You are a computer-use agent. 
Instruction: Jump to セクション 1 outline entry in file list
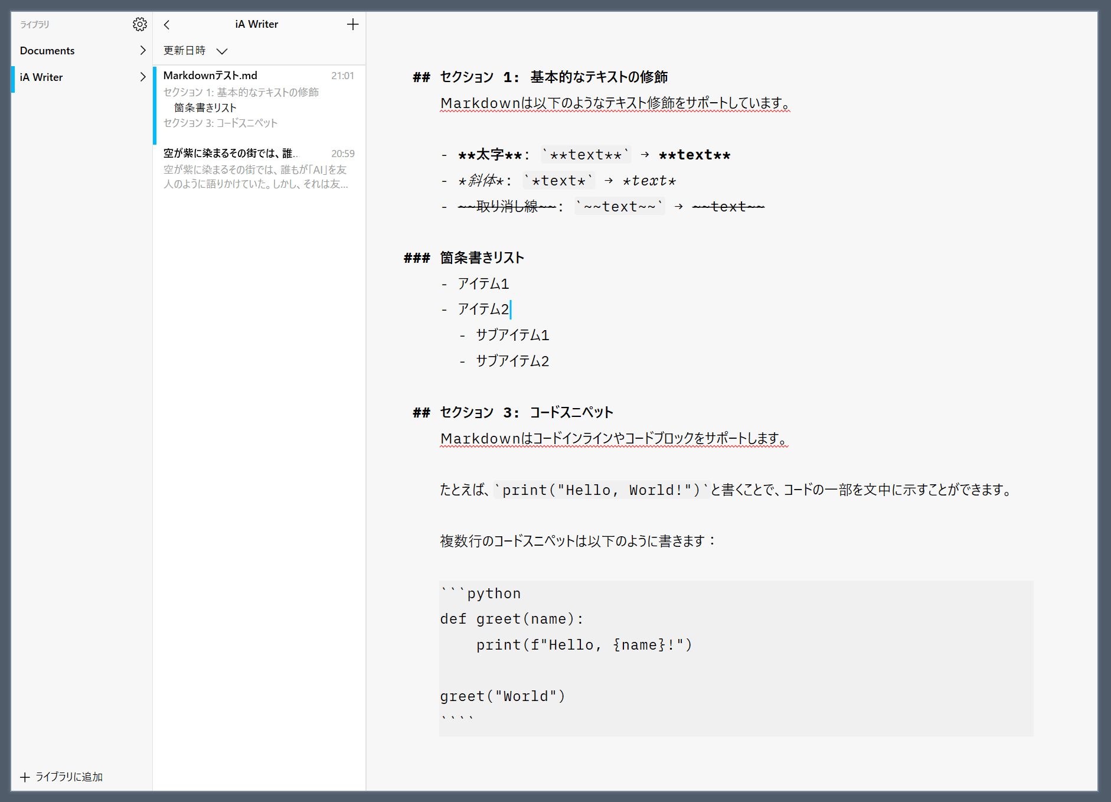tap(241, 92)
